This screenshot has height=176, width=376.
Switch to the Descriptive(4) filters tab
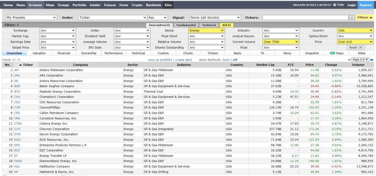[159, 25]
